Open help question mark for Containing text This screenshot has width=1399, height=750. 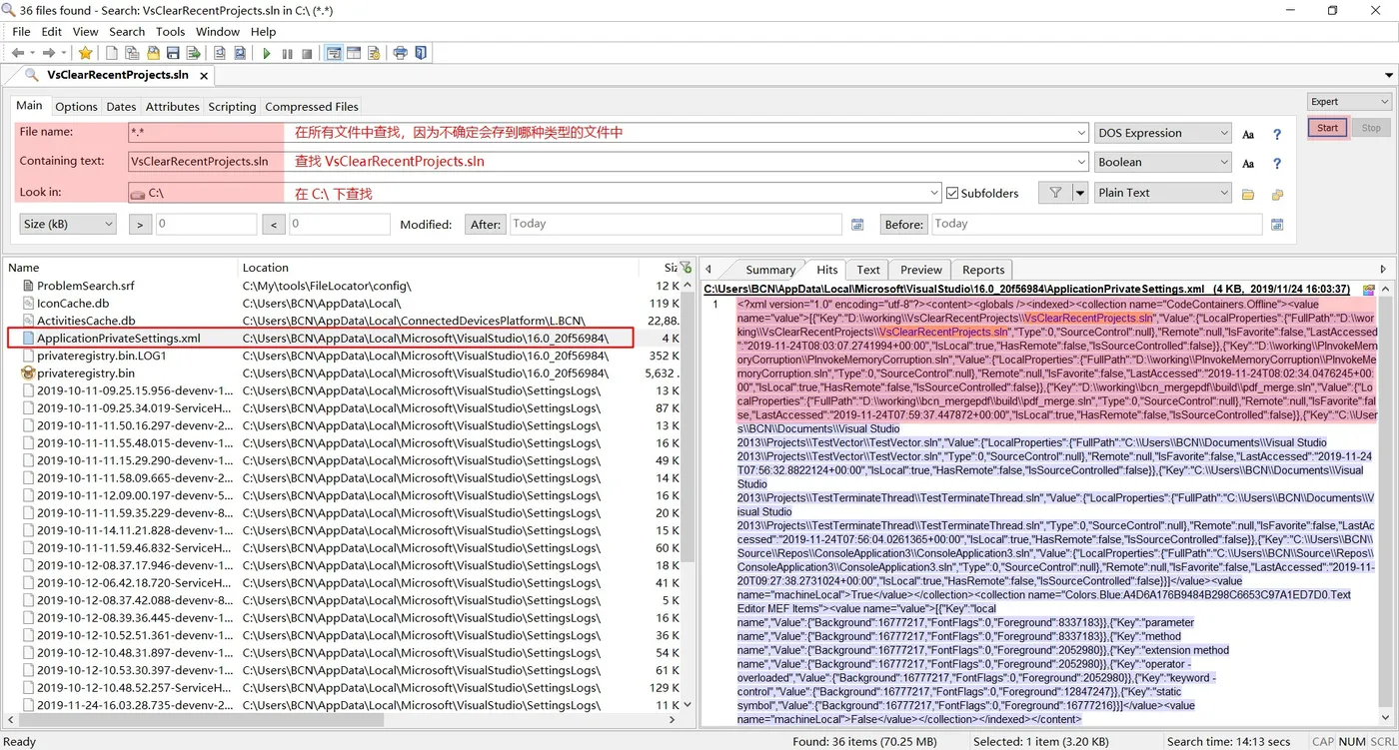(1276, 163)
